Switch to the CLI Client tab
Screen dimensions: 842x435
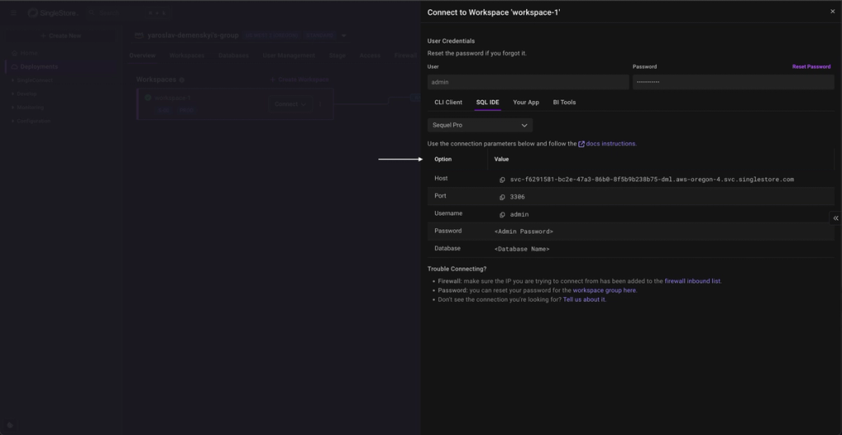448,103
